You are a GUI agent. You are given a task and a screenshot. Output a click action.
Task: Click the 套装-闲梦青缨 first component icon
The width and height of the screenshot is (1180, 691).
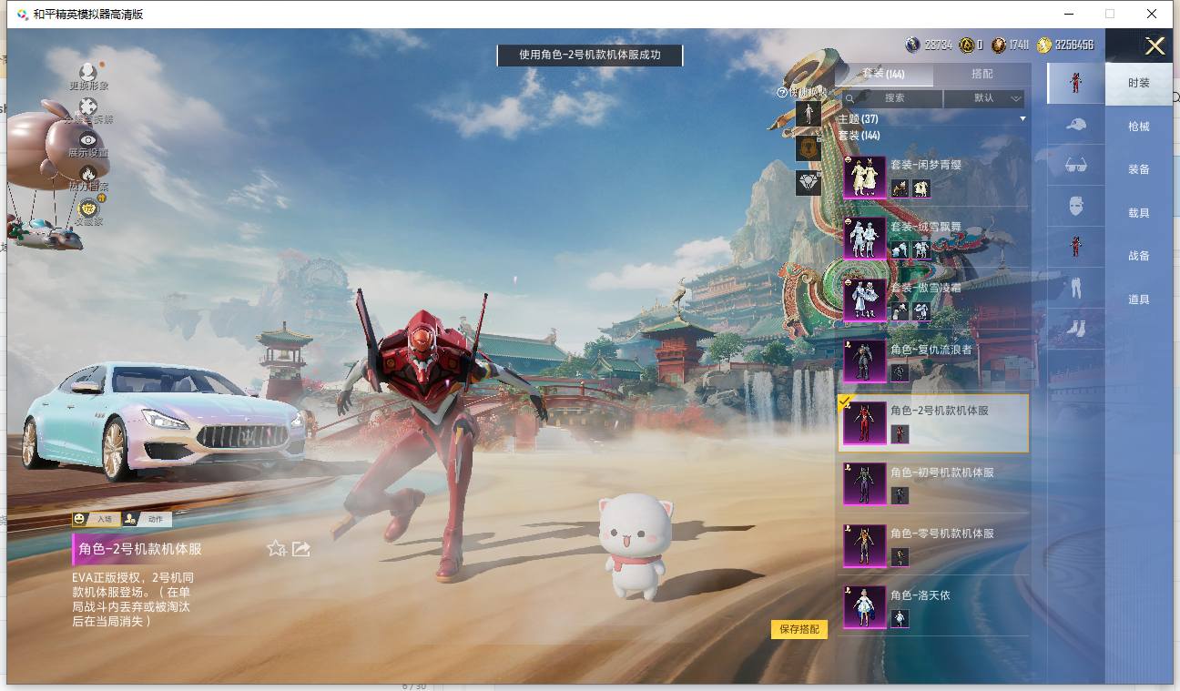900,188
